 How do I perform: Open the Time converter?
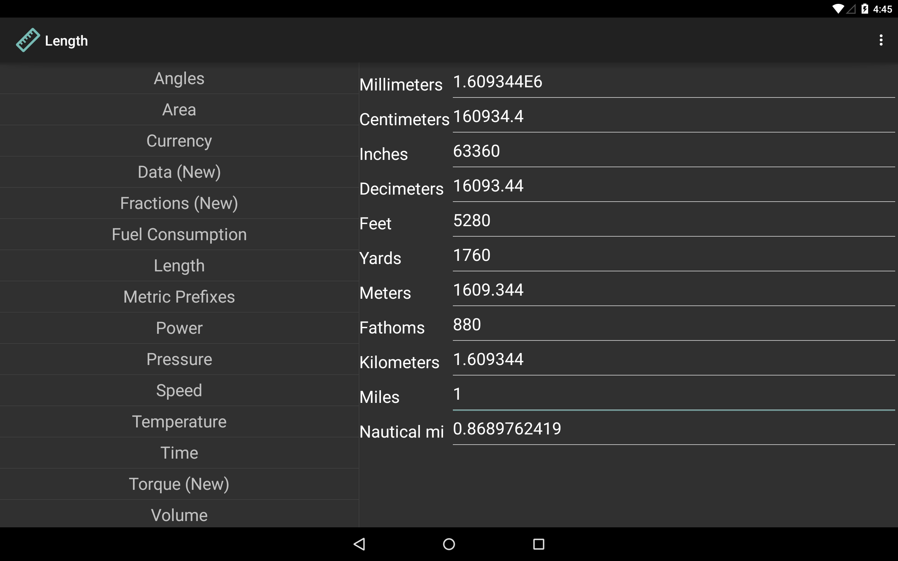coord(179,452)
